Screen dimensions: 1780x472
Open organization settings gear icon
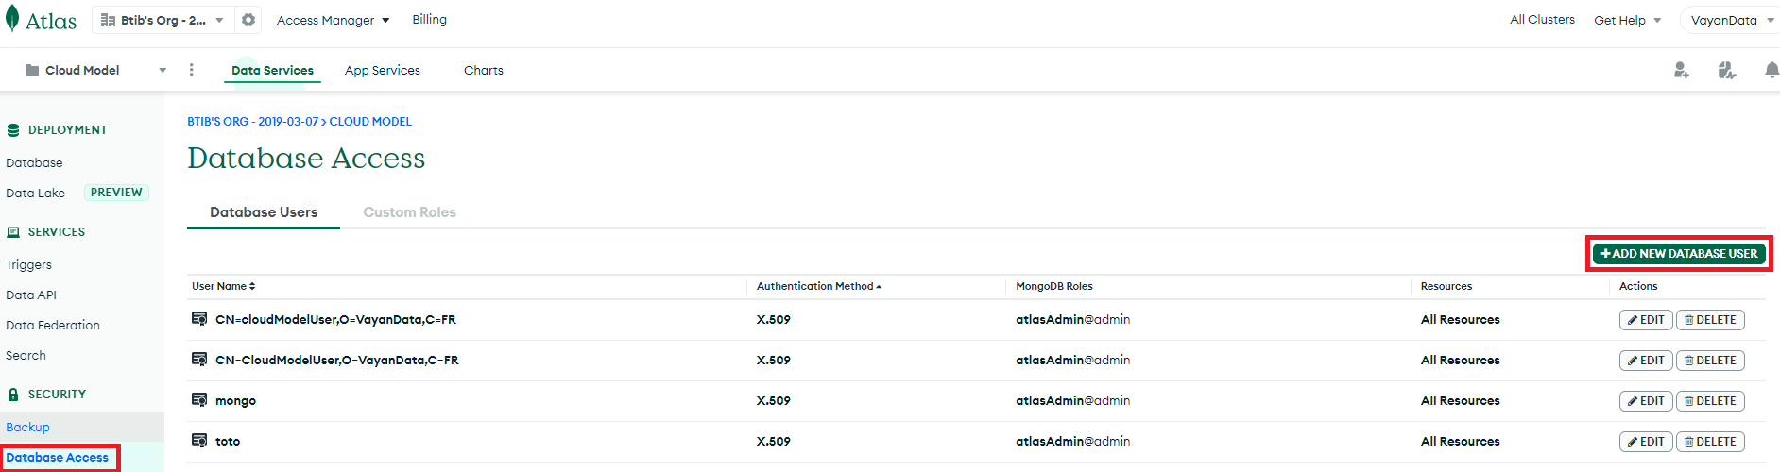248,20
